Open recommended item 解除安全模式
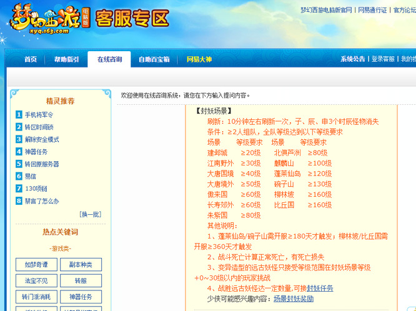416x311 pixels. coord(42,139)
